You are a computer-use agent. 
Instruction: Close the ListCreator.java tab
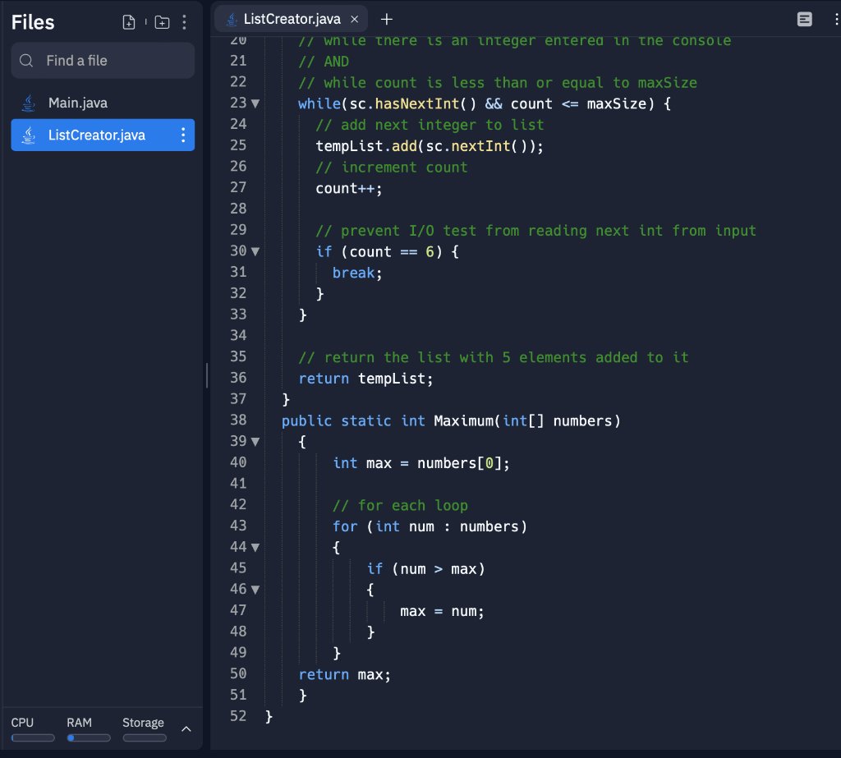coord(355,20)
